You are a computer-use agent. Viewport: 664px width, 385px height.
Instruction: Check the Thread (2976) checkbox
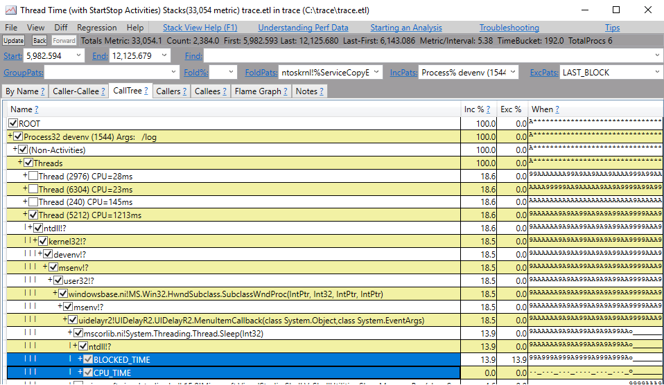pos(33,176)
